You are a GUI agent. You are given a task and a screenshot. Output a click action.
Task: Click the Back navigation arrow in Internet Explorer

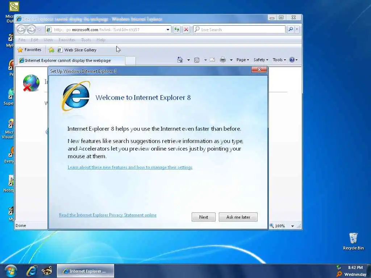click(21, 30)
